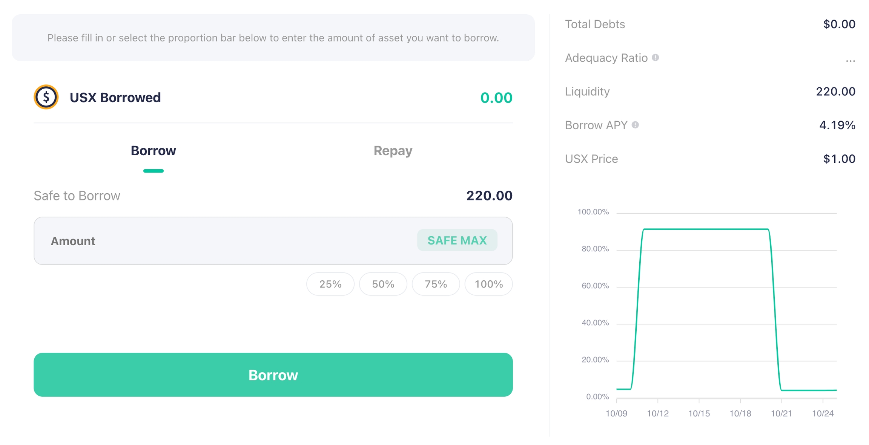The height and width of the screenshot is (445, 869).
Task: Click the Adequacy Ratio ellipsis value
Action: tap(850, 60)
